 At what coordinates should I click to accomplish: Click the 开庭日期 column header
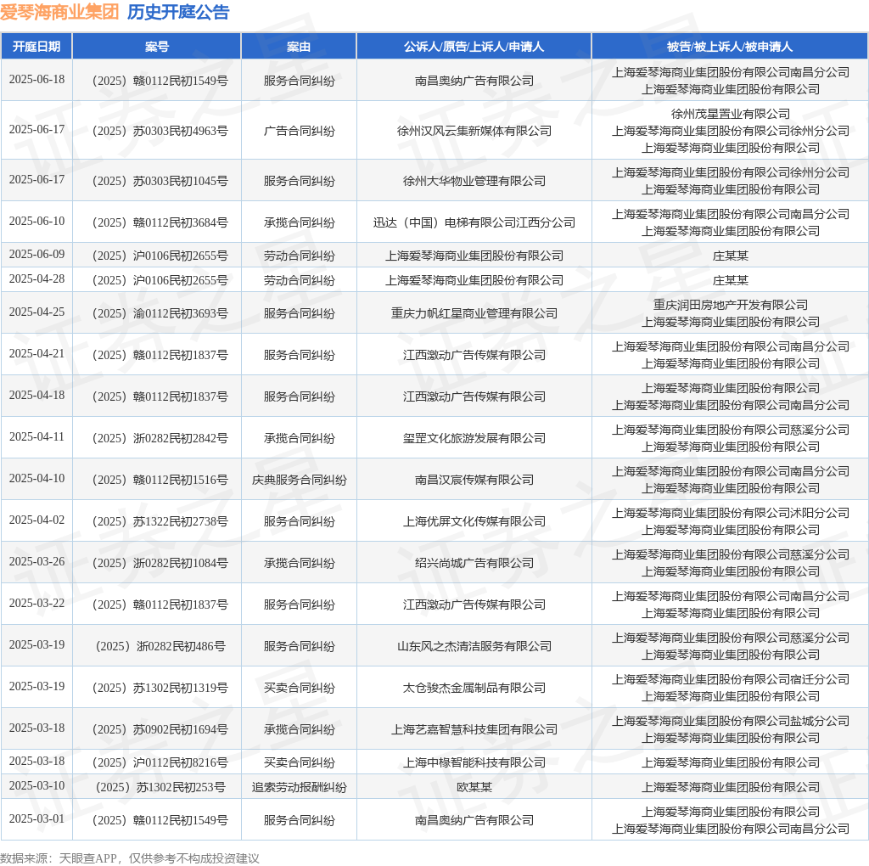tap(36, 47)
